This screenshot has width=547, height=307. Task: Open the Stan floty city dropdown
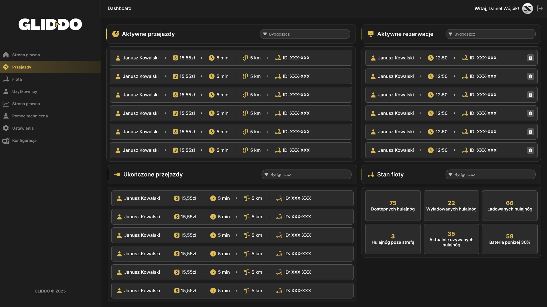pyautogui.click(x=490, y=175)
